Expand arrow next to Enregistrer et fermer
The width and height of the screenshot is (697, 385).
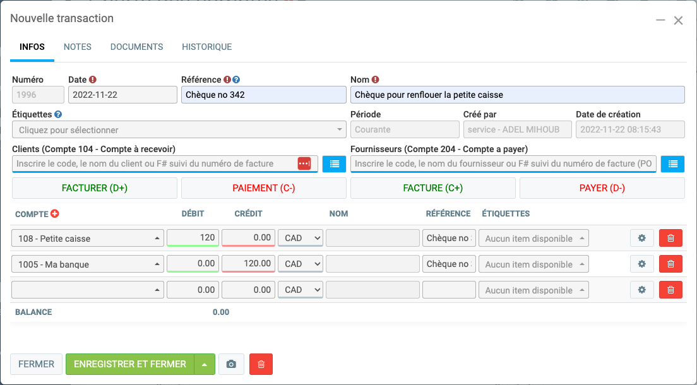tap(205, 364)
